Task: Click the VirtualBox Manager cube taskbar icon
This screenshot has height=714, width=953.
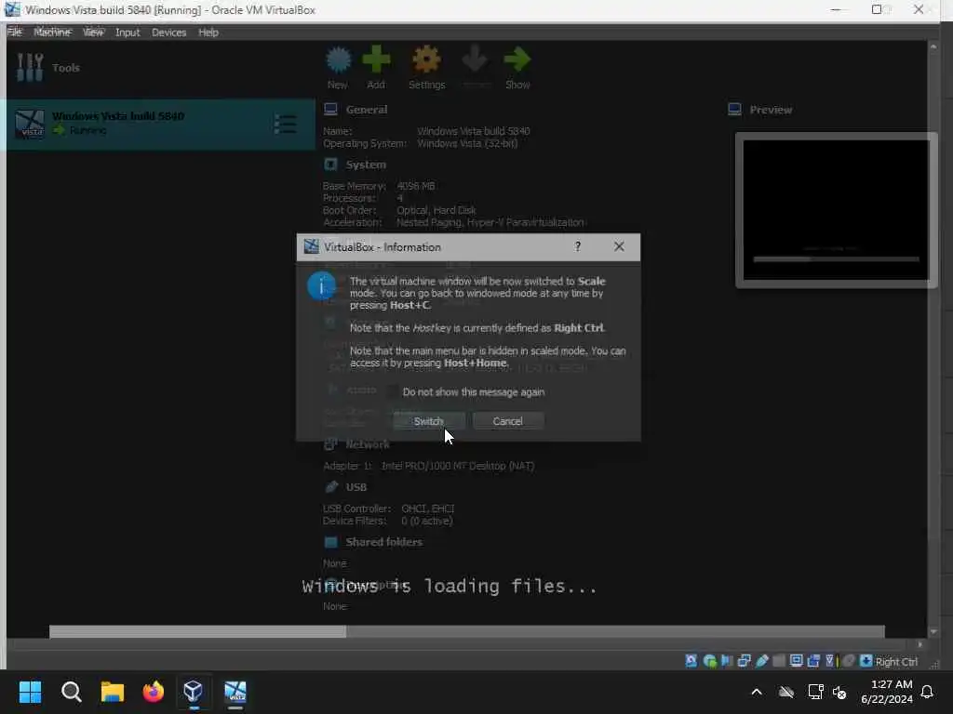Action: (x=194, y=692)
